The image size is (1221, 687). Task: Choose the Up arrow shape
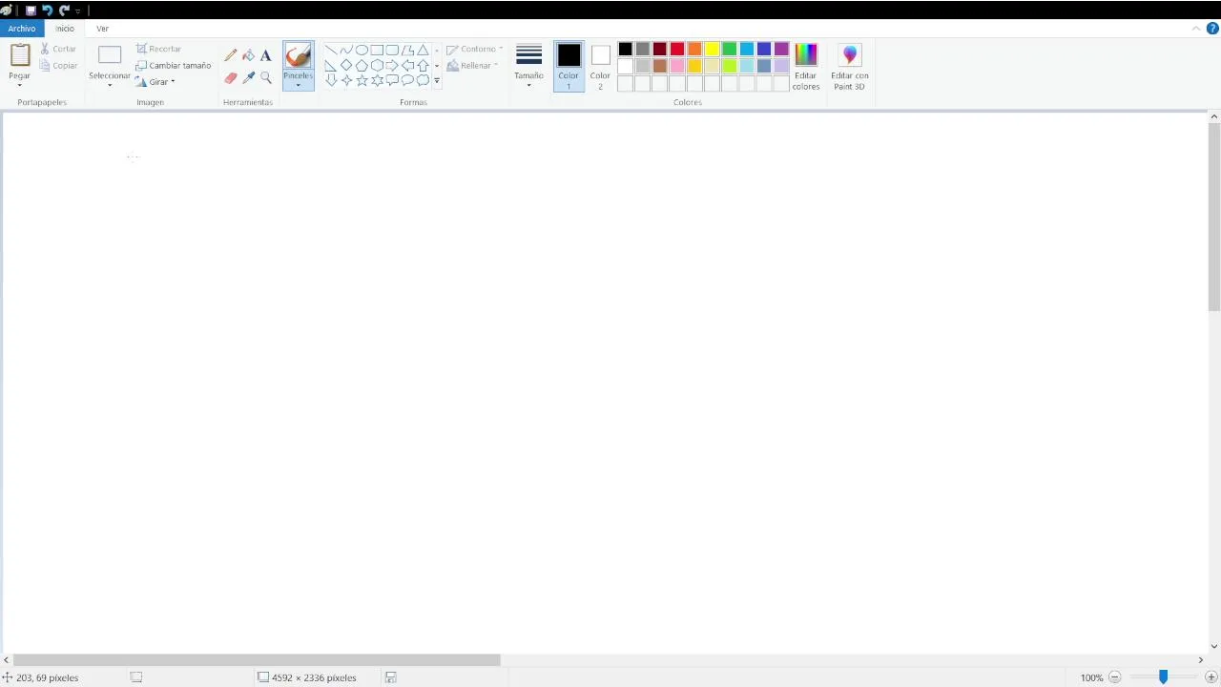point(423,65)
